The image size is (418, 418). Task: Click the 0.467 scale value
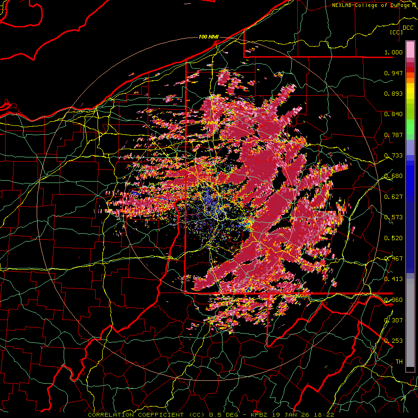(393, 259)
